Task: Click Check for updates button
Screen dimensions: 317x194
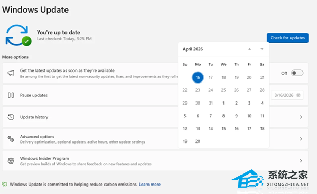Action: click(x=287, y=38)
